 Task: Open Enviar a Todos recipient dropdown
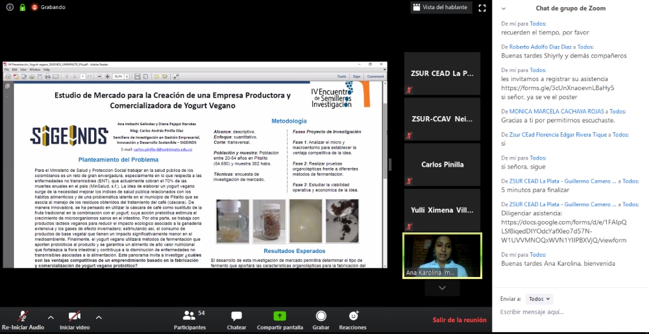[x=539, y=299]
